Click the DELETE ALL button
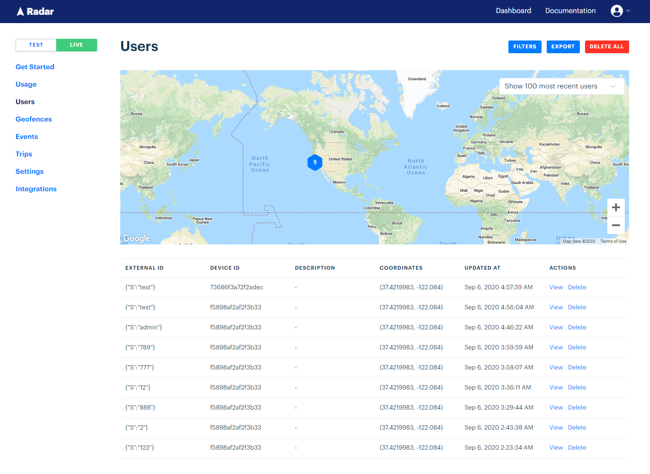The width and height of the screenshot is (650, 474). coord(606,47)
